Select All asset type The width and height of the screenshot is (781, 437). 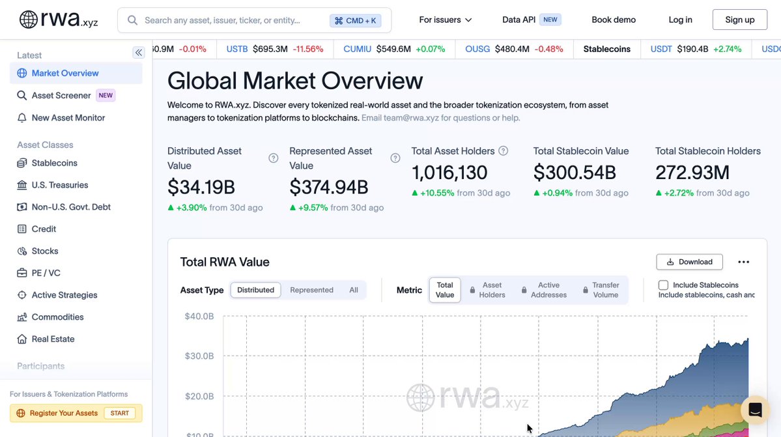[x=354, y=290]
